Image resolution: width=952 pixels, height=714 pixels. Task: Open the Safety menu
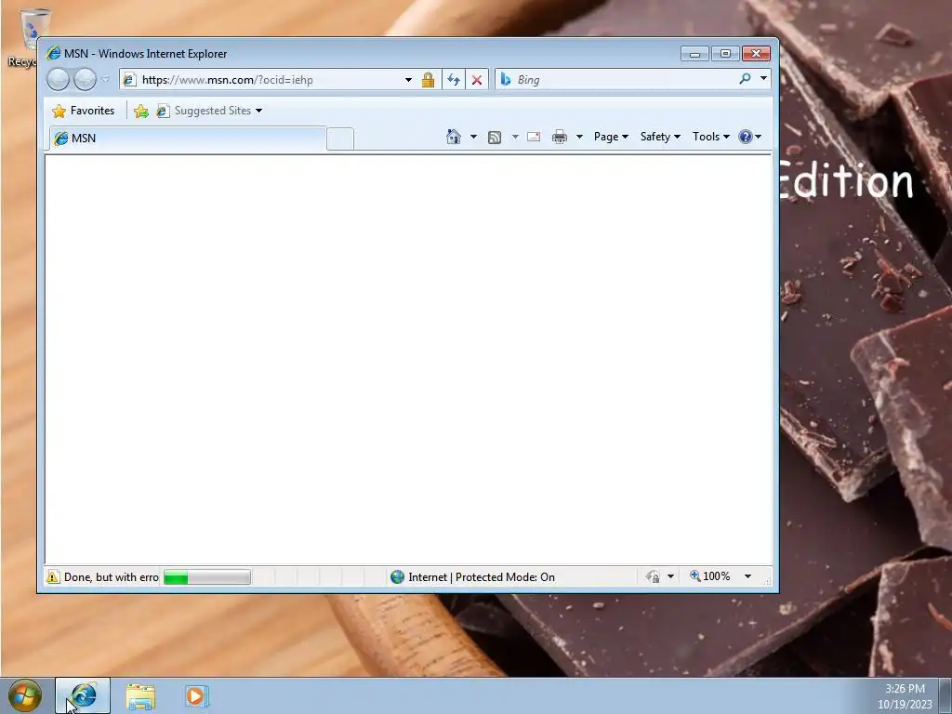(660, 137)
